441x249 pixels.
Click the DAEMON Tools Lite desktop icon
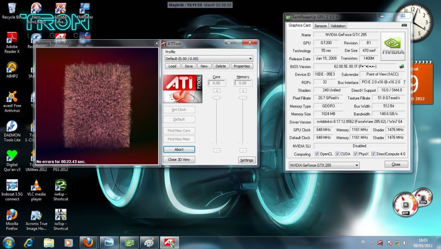12,131
